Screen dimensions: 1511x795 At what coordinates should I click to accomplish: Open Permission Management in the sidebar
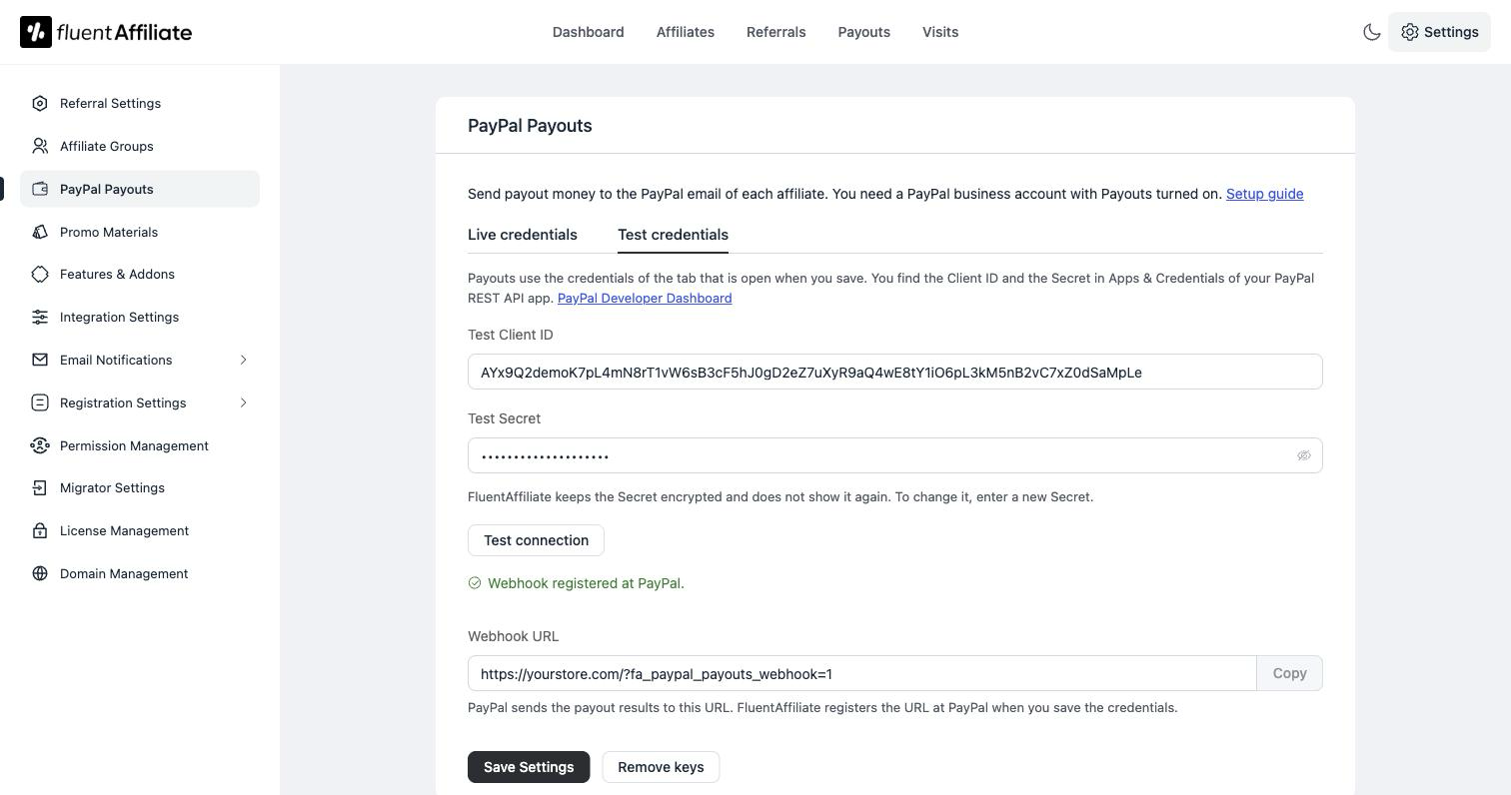pyautogui.click(x=140, y=445)
